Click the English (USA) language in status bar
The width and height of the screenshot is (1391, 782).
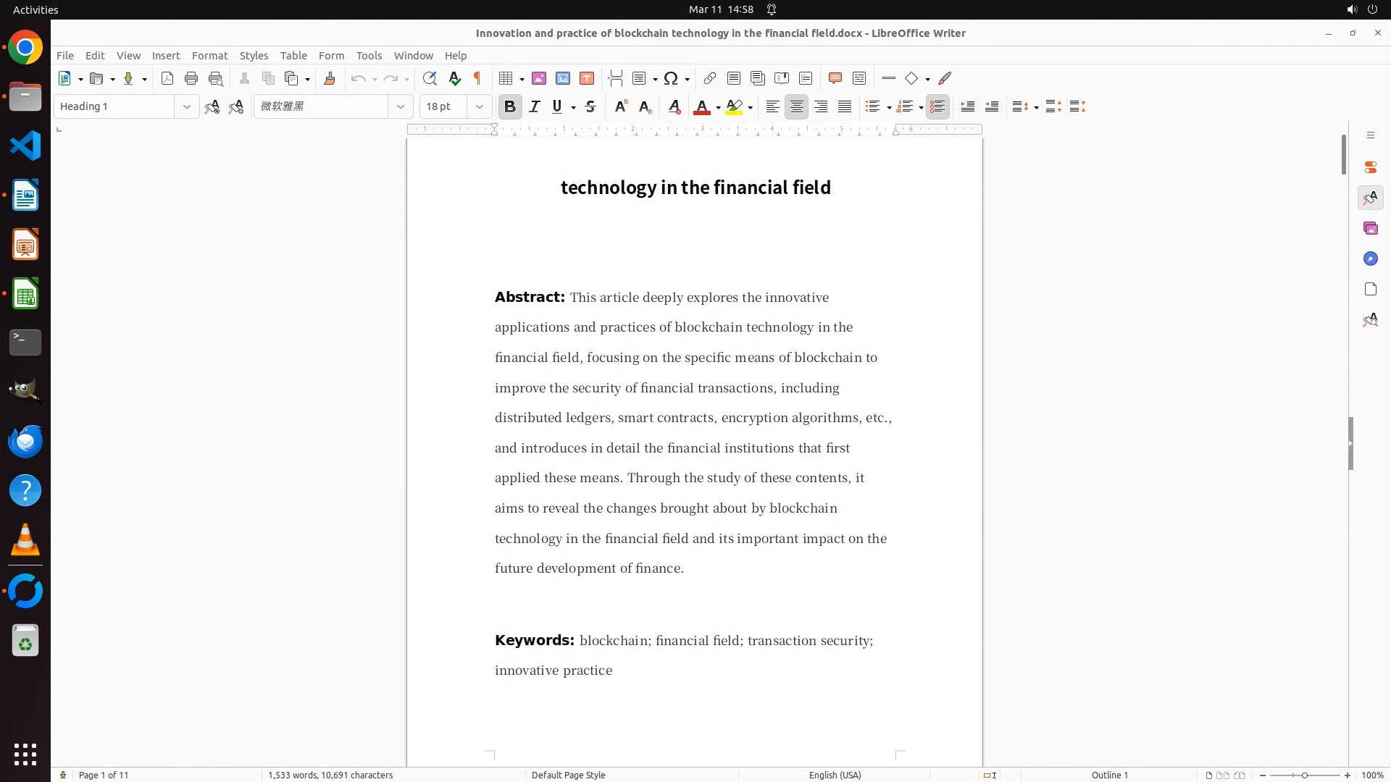[x=835, y=775]
